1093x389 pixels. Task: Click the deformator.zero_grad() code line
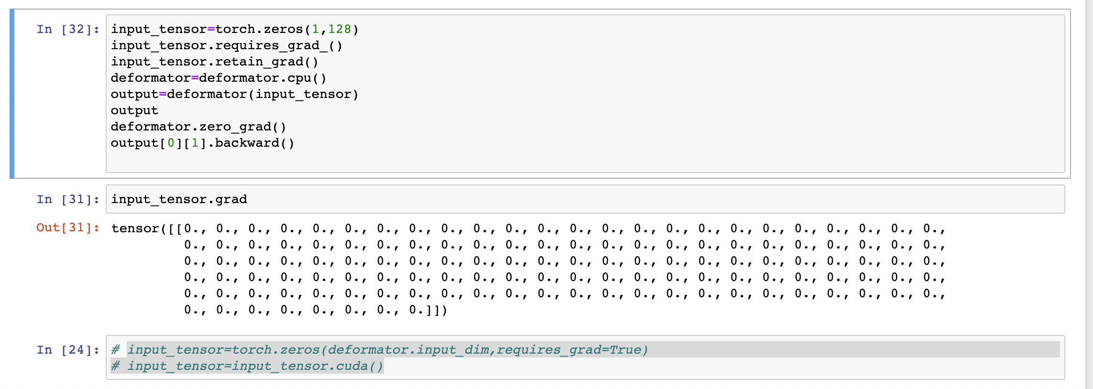tap(198, 127)
